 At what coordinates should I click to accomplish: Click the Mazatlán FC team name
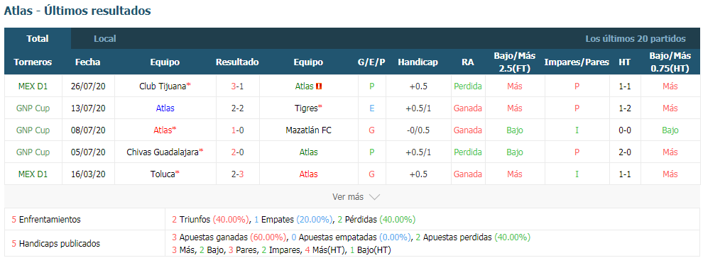point(308,130)
